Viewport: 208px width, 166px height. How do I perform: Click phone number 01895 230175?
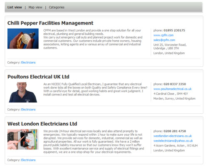(x=174, y=30)
